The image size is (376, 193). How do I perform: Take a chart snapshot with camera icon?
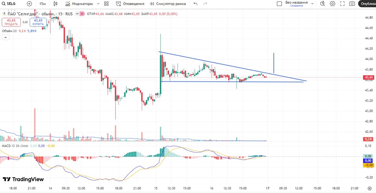click(x=352, y=4)
